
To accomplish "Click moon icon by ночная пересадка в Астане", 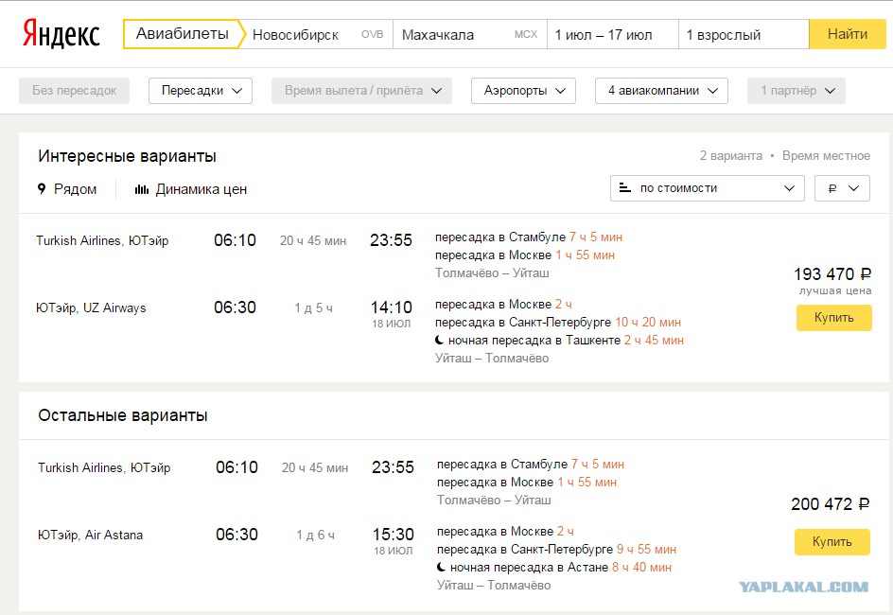I will pyautogui.click(x=442, y=567).
